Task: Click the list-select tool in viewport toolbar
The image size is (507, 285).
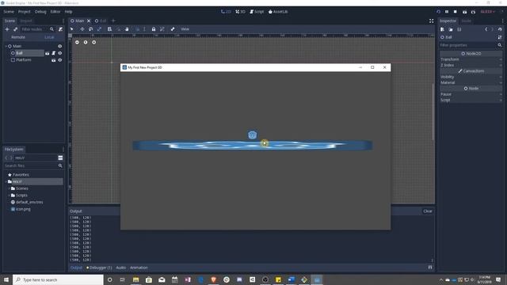Action: pos(109,29)
